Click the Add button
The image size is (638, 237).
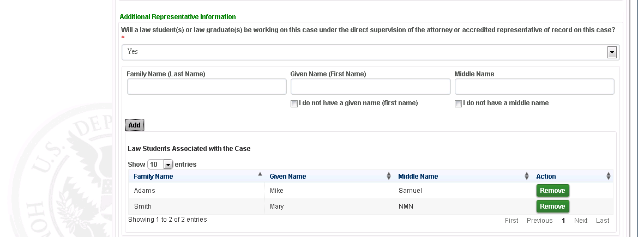(x=134, y=125)
